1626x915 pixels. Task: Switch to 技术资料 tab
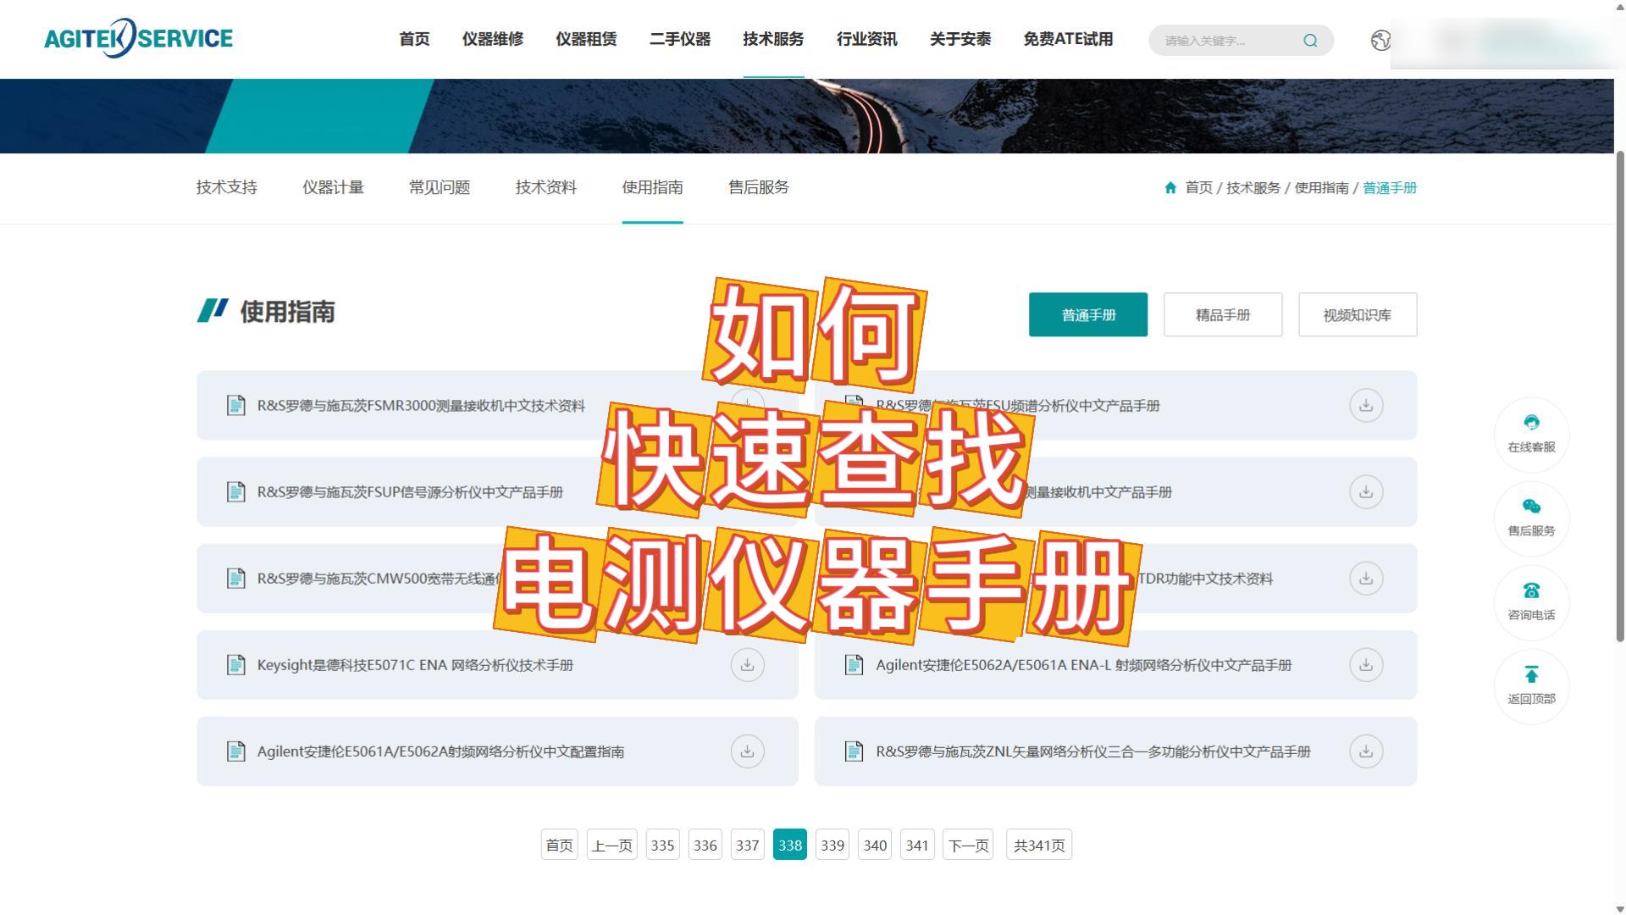click(x=546, y=187)
